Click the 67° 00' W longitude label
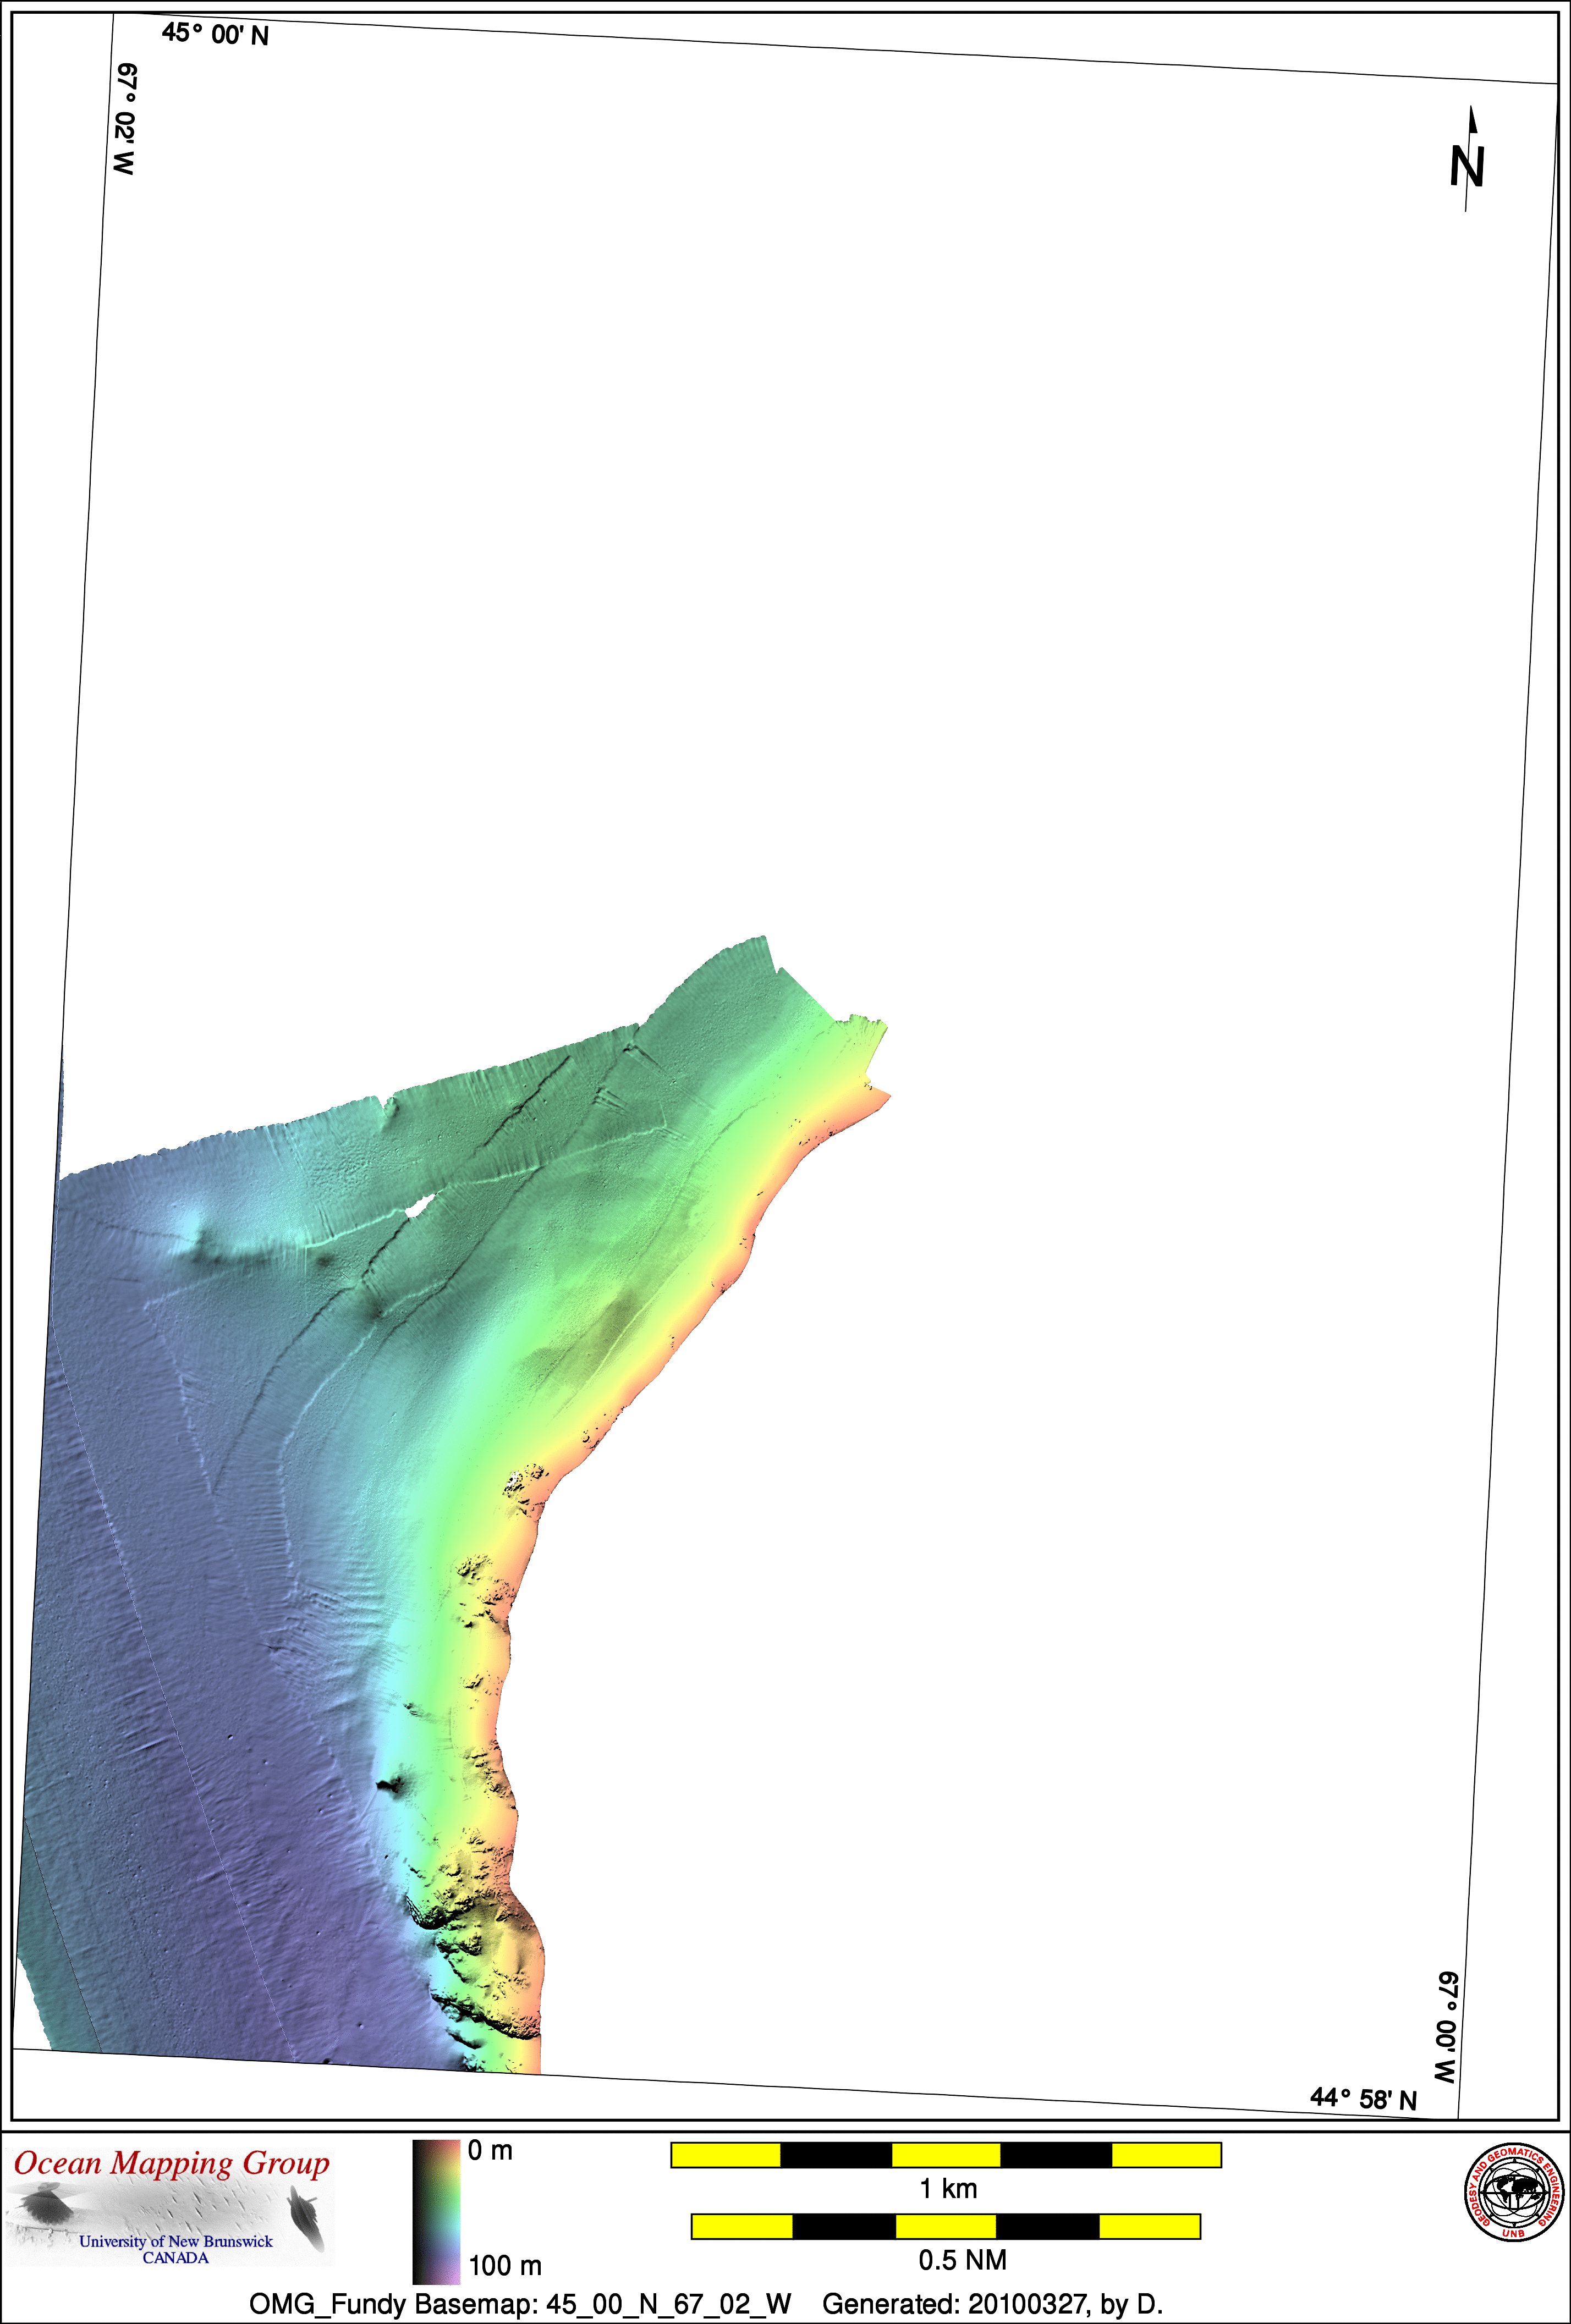Viewport: 1571px width, 2324px height. (1446, 2027)
